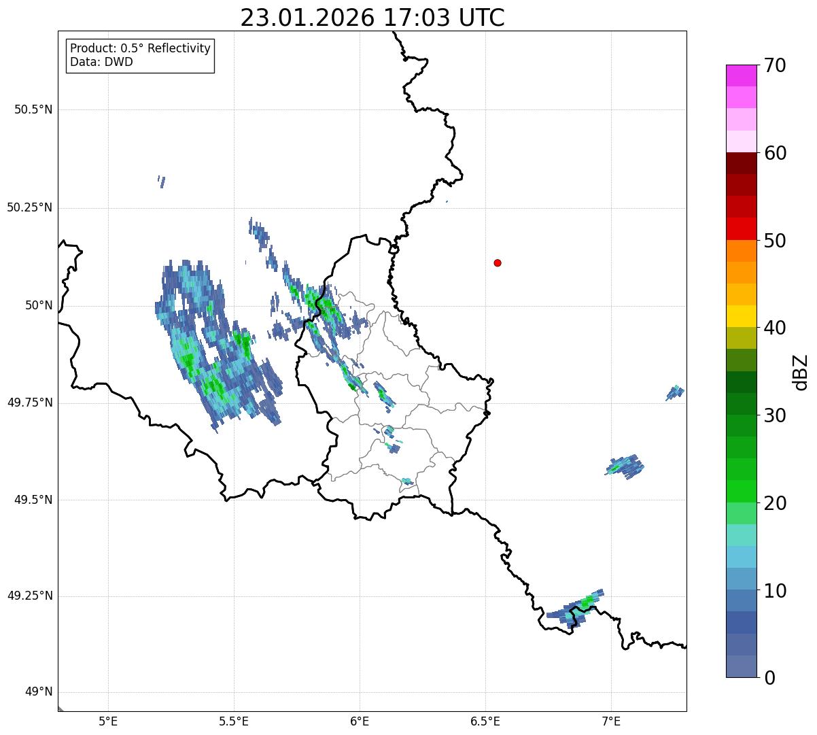Click the '6.5°E' longitude label
The width and height of the screenshot is (817, 735).
[x=485, y=721]
